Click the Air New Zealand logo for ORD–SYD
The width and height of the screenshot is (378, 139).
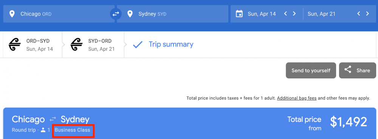point(15,45)
